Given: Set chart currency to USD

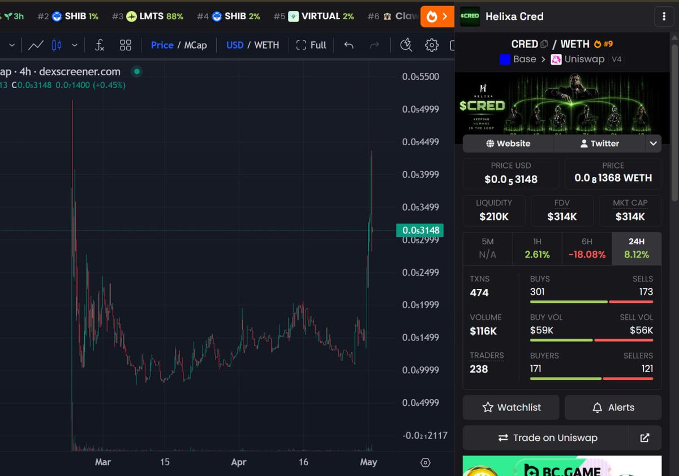Looking at the screenshot, I should click(x=235, y=45).
